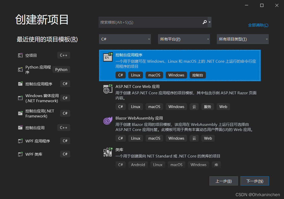Viewport: 284px width, 199px height.
Task: Choose WPF 应用程序 from recent templates
Action: [x=38, y=141]
